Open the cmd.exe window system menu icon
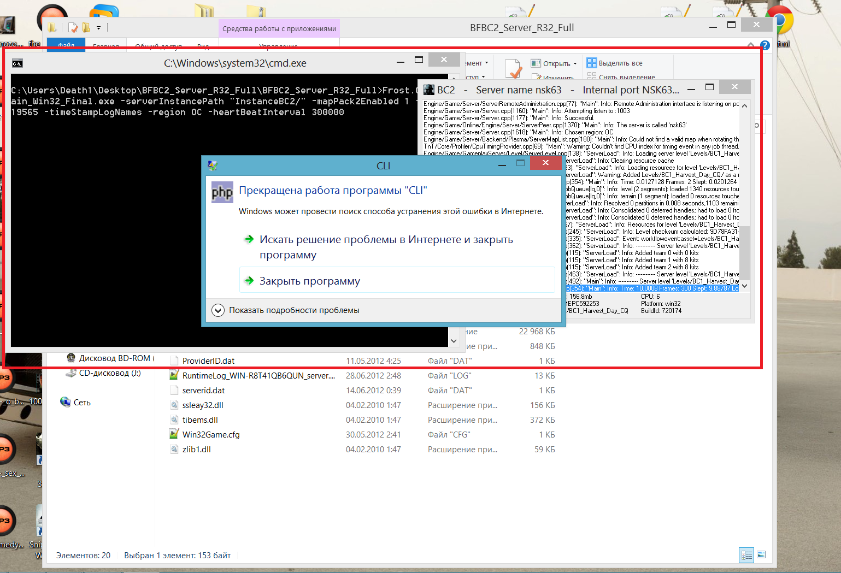Image resolution: width=841 pixels, height=573 pixels. (17, 63)
